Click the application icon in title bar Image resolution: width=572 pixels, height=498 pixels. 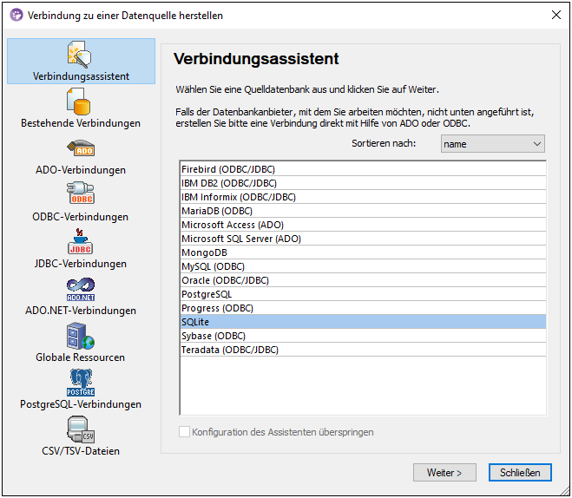[x=16, y=16]
